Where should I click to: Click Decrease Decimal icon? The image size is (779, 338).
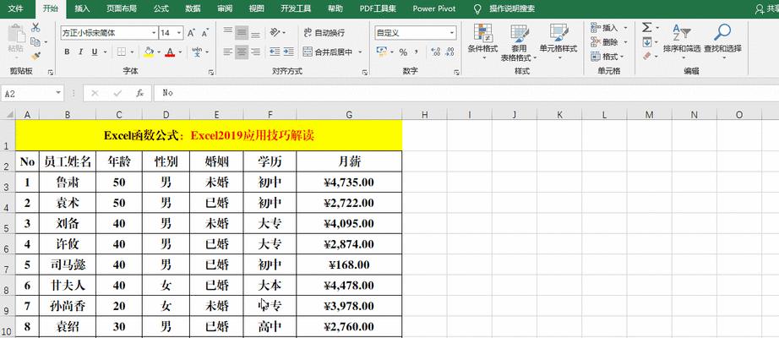click(449, 52)
